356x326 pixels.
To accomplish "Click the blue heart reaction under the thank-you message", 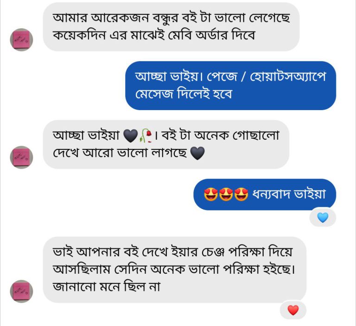I will point(323,217).
